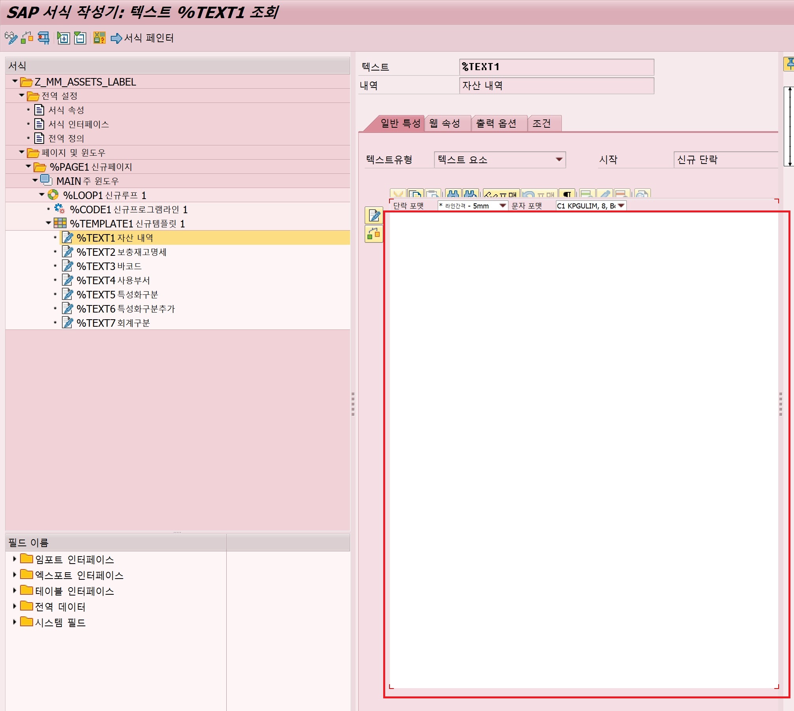Open the 문자 포맷 dropdown

[x=621, y=206]
